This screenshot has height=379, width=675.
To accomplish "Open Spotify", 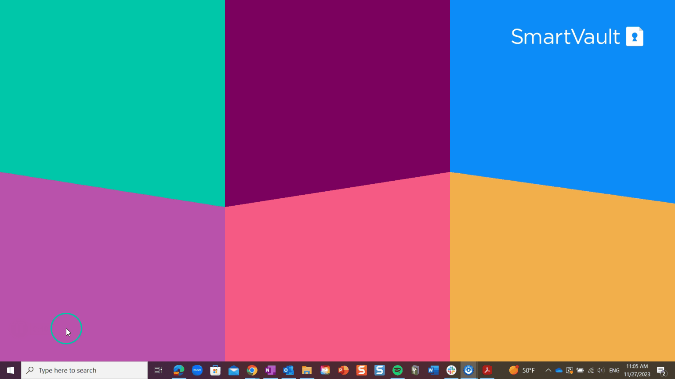I will pyautogui.click(x=397, y=370).
